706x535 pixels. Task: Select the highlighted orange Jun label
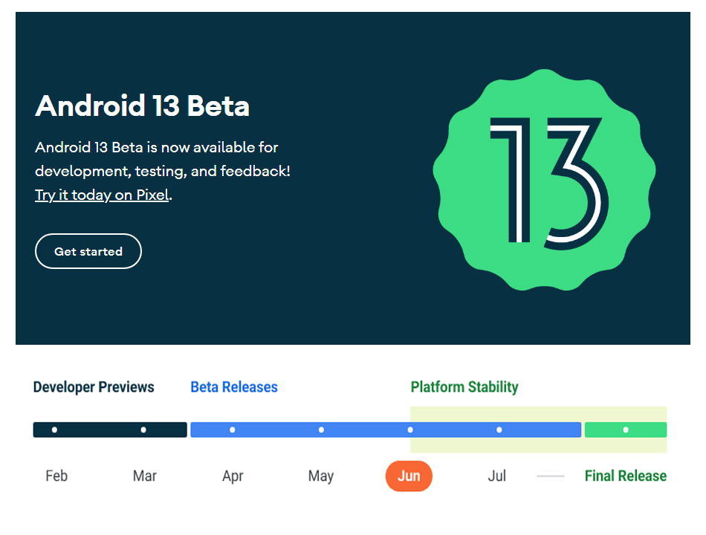click(409, 476)
